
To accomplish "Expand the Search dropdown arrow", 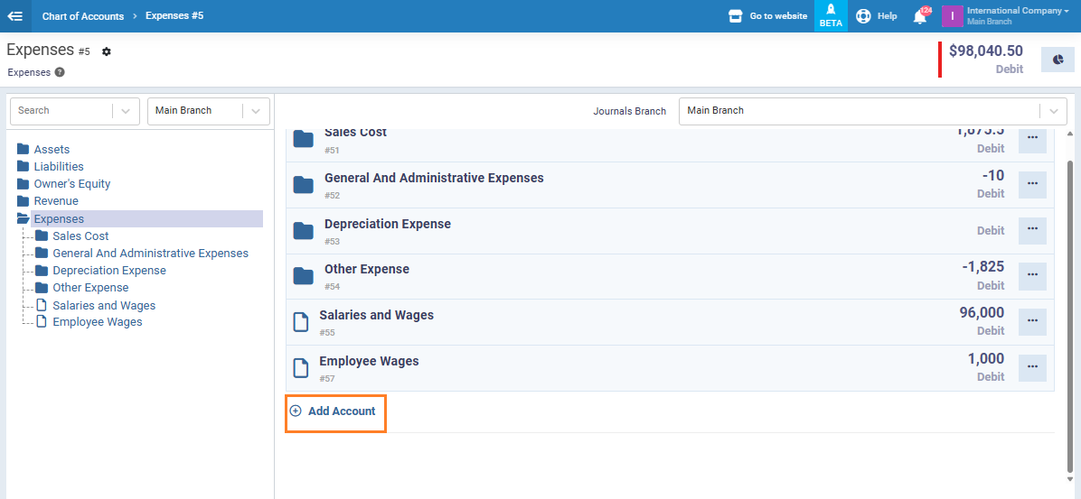I will click(x=126, y=111).
